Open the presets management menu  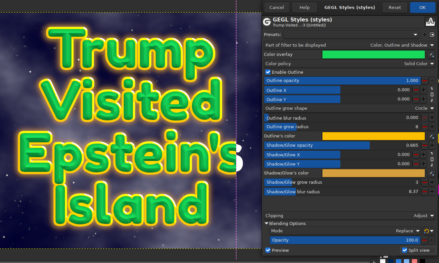(x=432, y=35)
